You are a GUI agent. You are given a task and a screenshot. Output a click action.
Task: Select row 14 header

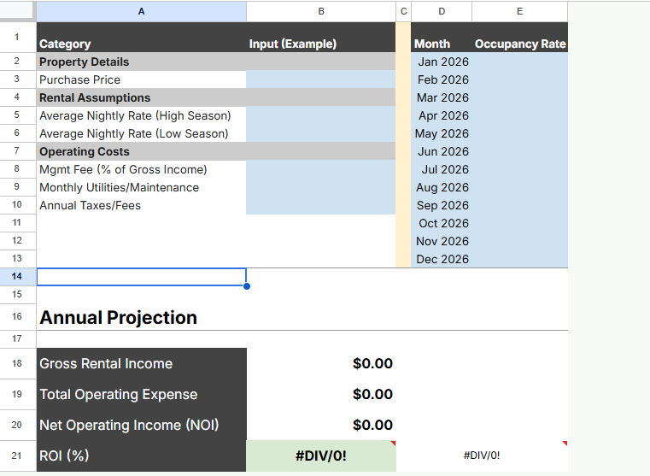[x=17, y=277]
